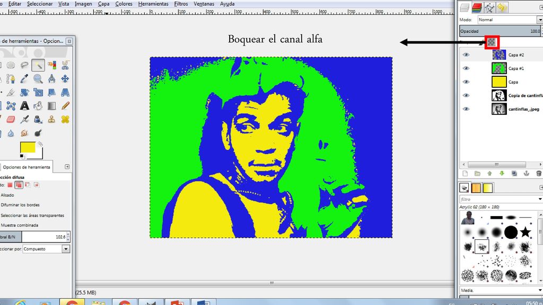Select the Ellipse Select tool
This screenshot has height=305, width=543.
pyautogui.click(x=11, y=65)
